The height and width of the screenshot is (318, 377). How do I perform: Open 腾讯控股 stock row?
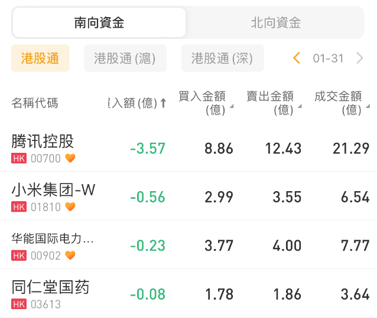click(x=188, y=147)
